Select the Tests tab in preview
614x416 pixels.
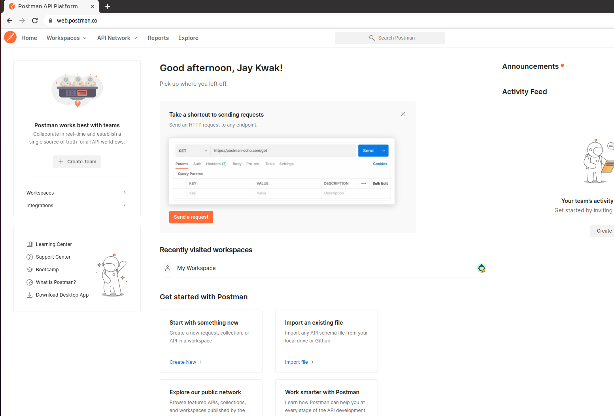[x=270, y=164]
